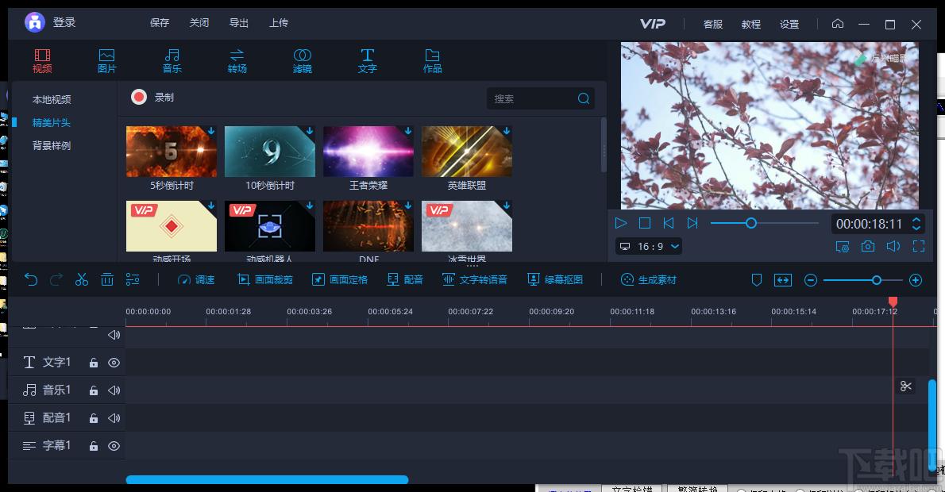945x492 pixels.
Task: Toggle visibility of 文字1 track
Action: tap(114, 363)
